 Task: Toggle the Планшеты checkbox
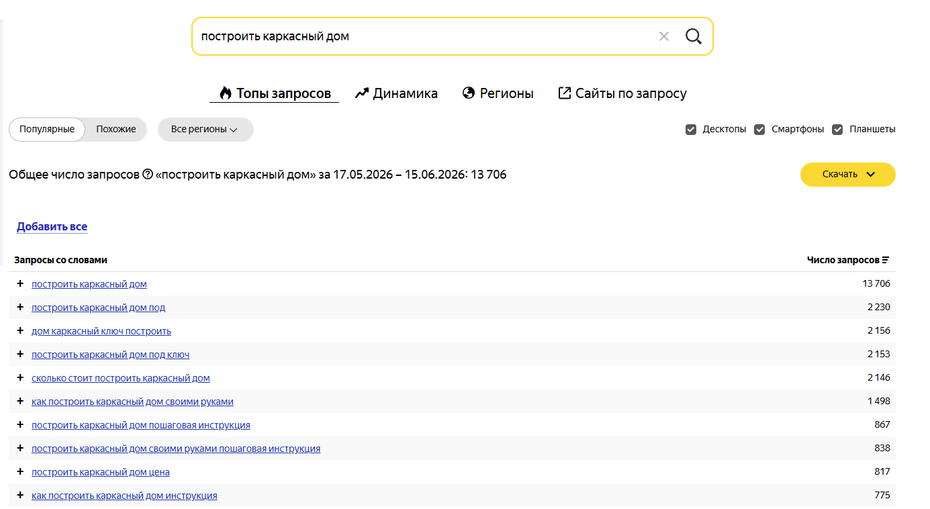point(837,130)
